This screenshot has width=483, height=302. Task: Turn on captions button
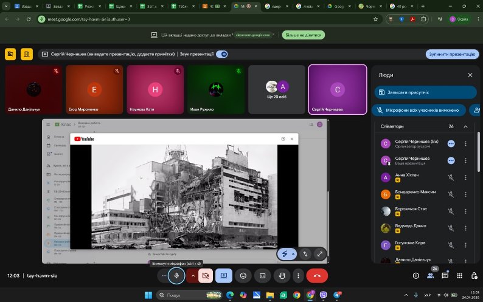pos(262,276)
